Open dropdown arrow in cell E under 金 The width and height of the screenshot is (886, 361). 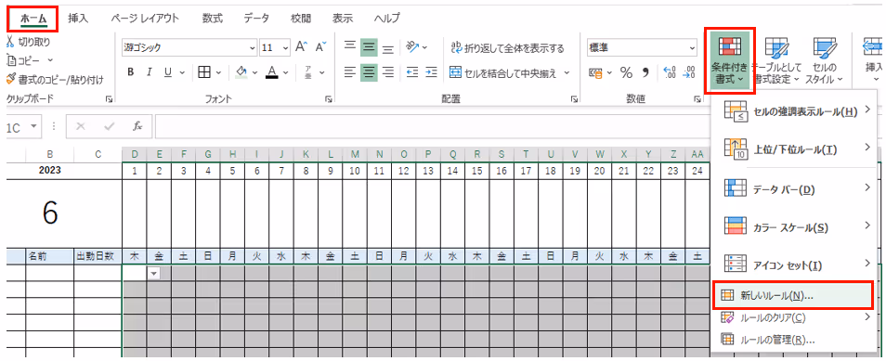tap(154, 273)
